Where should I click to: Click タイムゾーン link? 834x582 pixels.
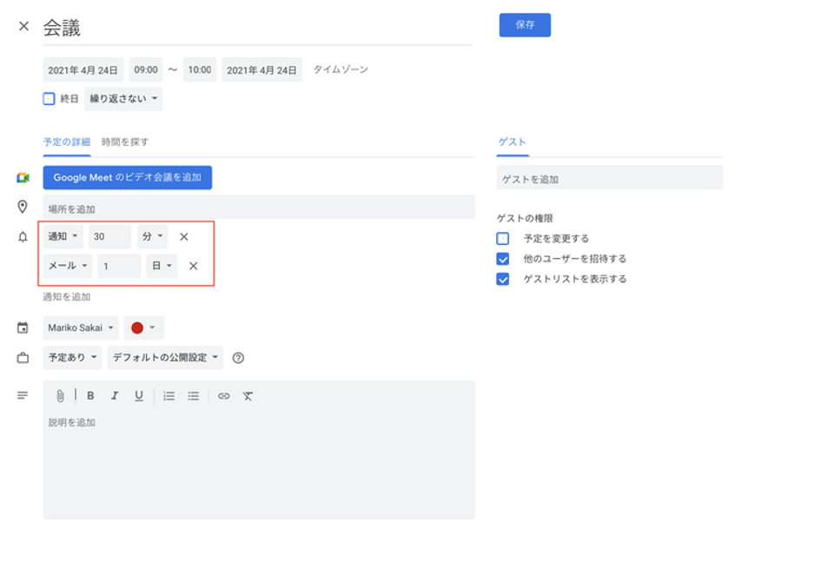click(341, 69)
